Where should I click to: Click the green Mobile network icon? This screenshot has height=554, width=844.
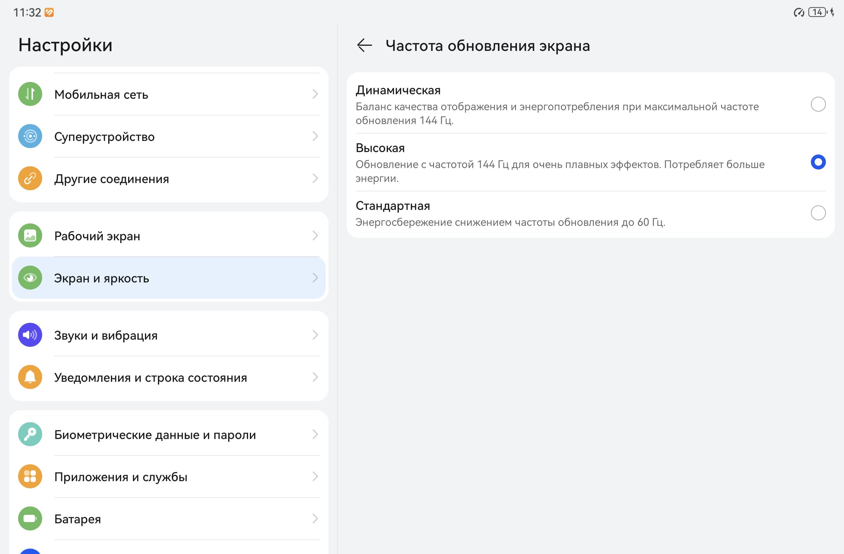pos(30,94)
